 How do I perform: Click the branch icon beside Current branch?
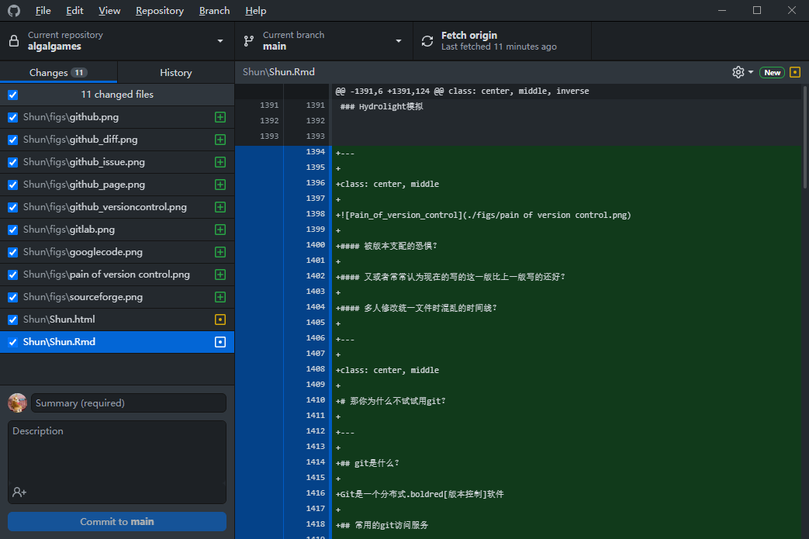point(248,40)
